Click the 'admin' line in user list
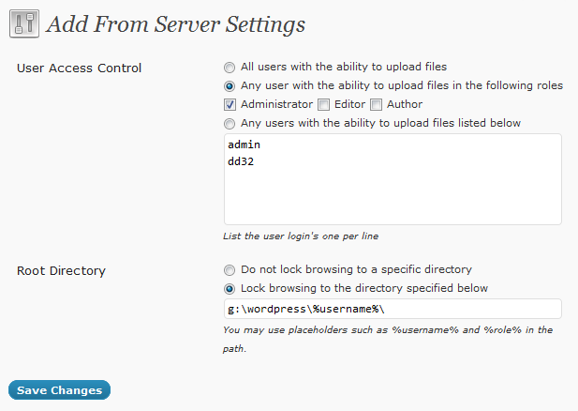This screenshot has width=578, height=411. point(244,145)
